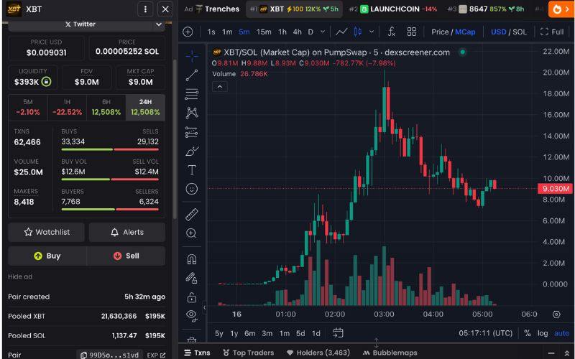Click the orange trending fire button
This screenshot has height=359, width=575.
click(561, 9)
